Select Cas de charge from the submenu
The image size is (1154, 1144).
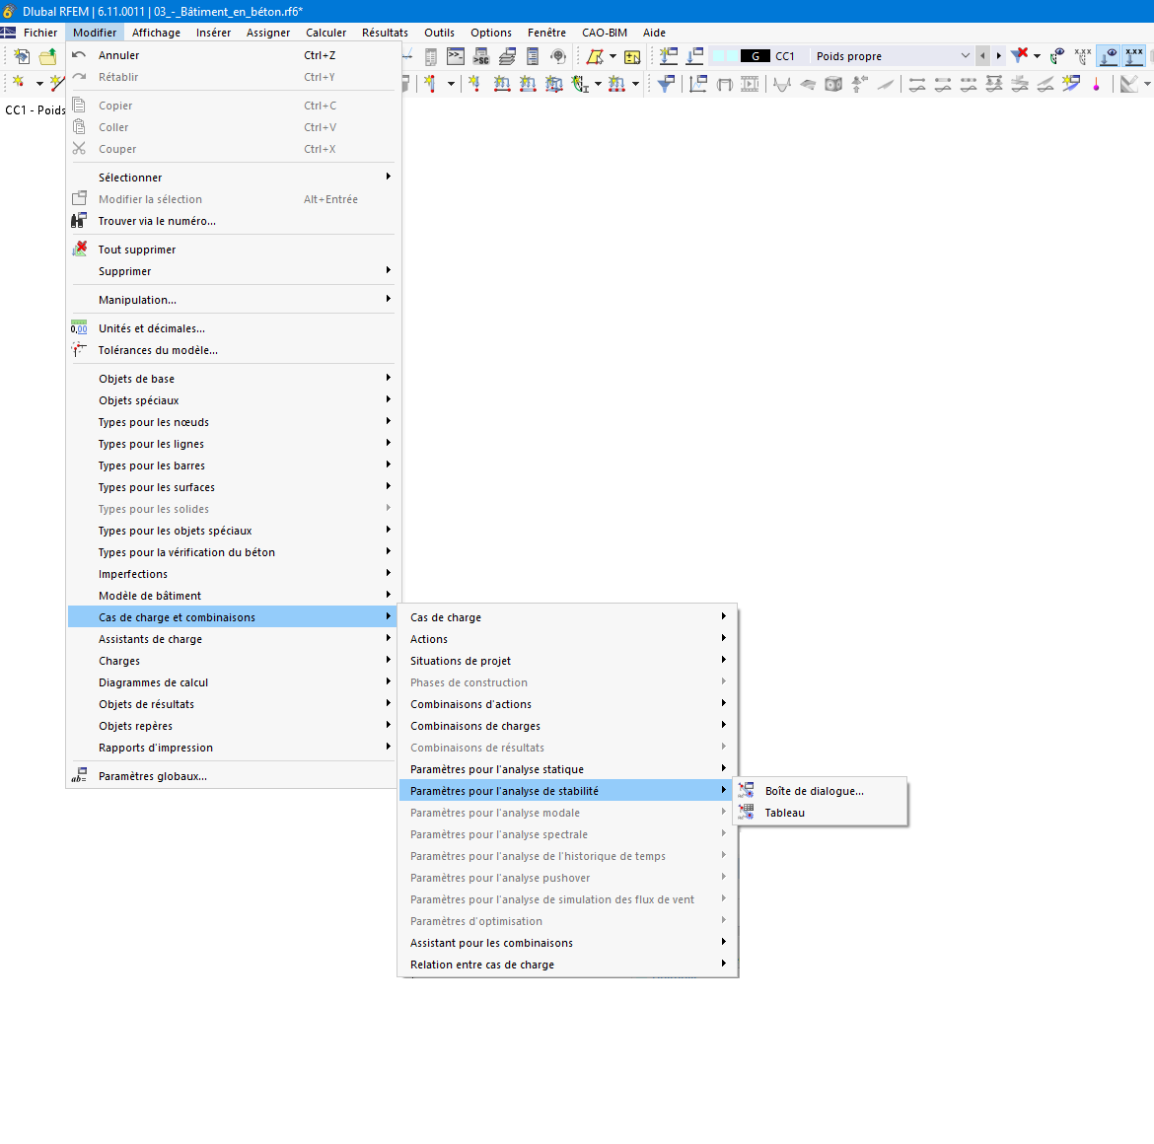444,616
